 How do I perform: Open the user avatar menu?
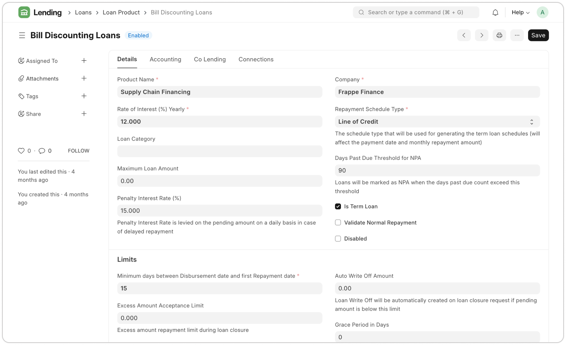pyautogui.click(x=542, y=13)
